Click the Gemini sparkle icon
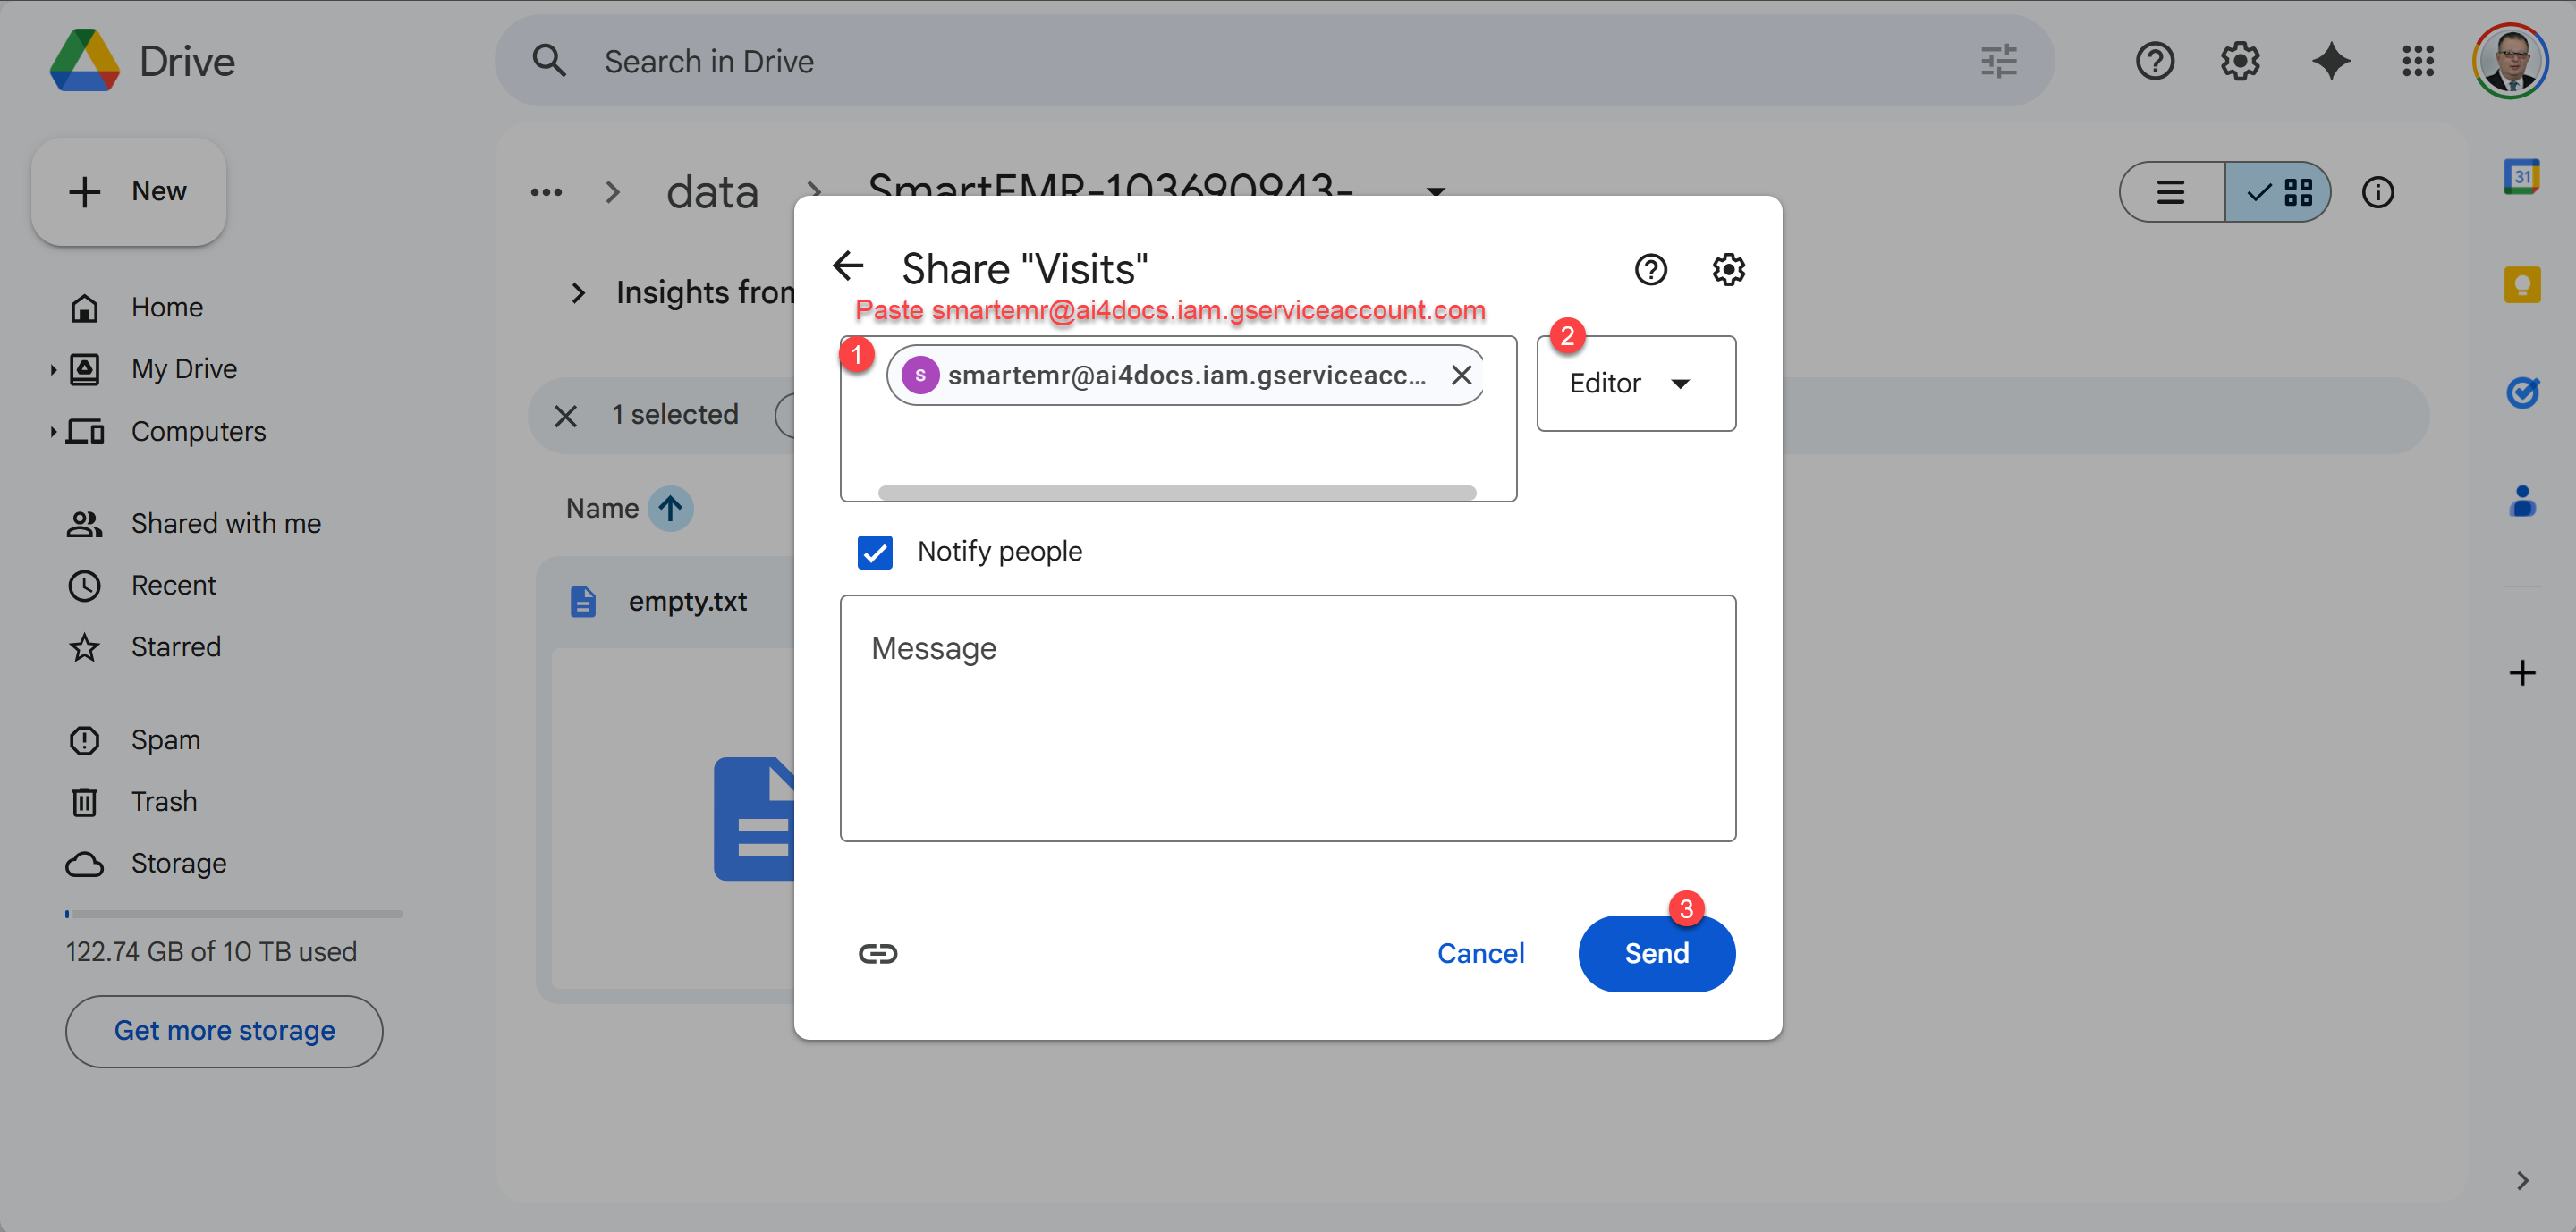This screenshot has height=1232, width=2576. (2331, 61)
